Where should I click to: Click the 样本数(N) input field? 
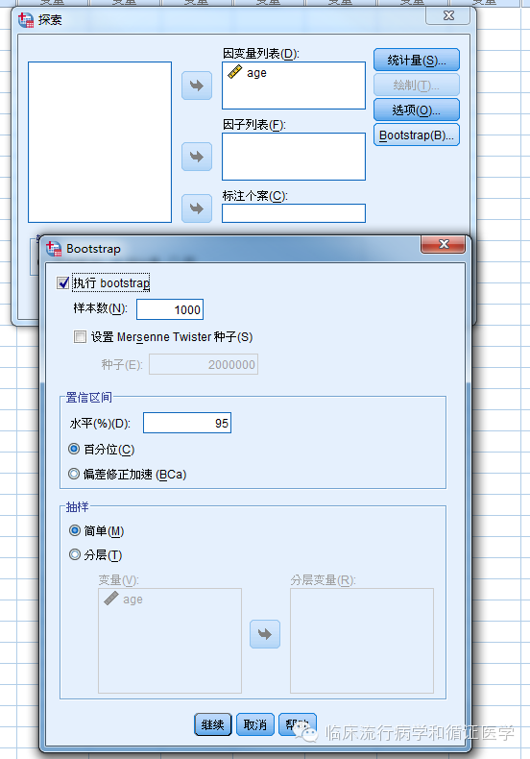170,309
